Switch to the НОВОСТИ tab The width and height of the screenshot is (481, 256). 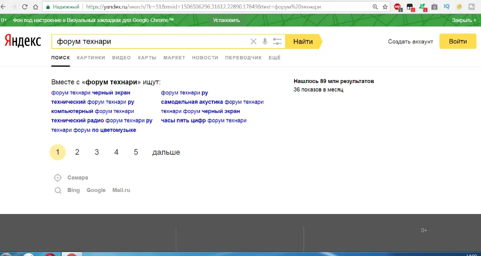click(205, 57)
